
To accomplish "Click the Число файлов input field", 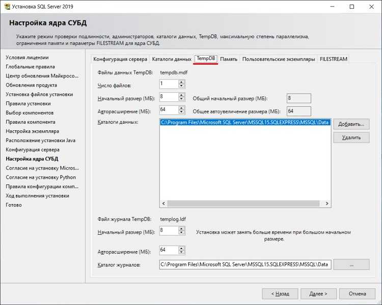I will pyautogui.click(x=169, y=84).
